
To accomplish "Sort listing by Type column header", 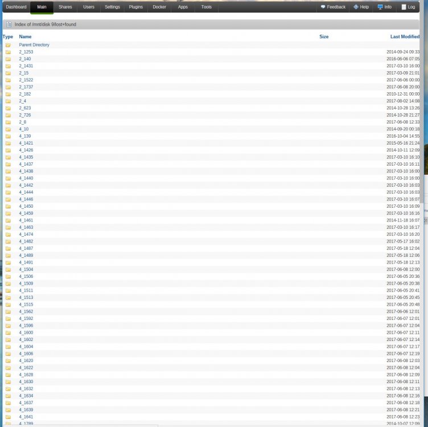I will click(x=7, y=36).
